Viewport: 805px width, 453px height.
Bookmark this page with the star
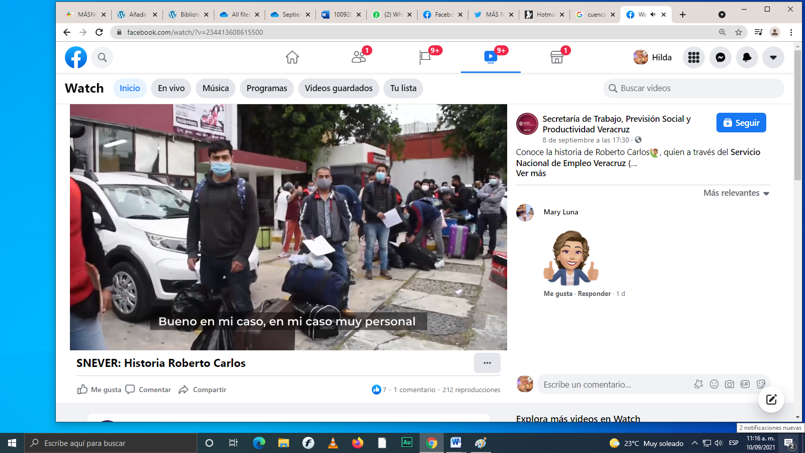pos(739,32)
